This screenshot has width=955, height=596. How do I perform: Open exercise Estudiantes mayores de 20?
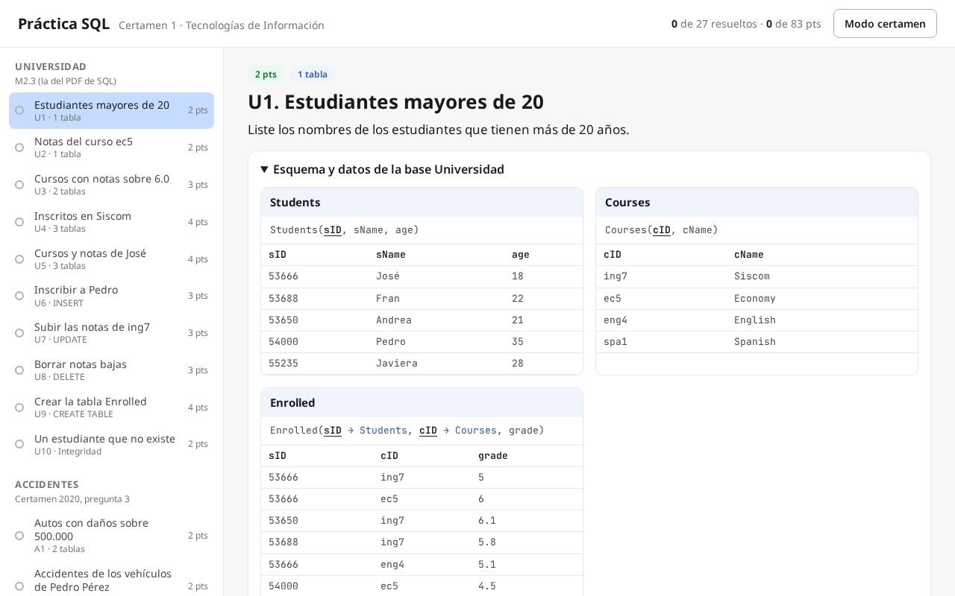111,110
